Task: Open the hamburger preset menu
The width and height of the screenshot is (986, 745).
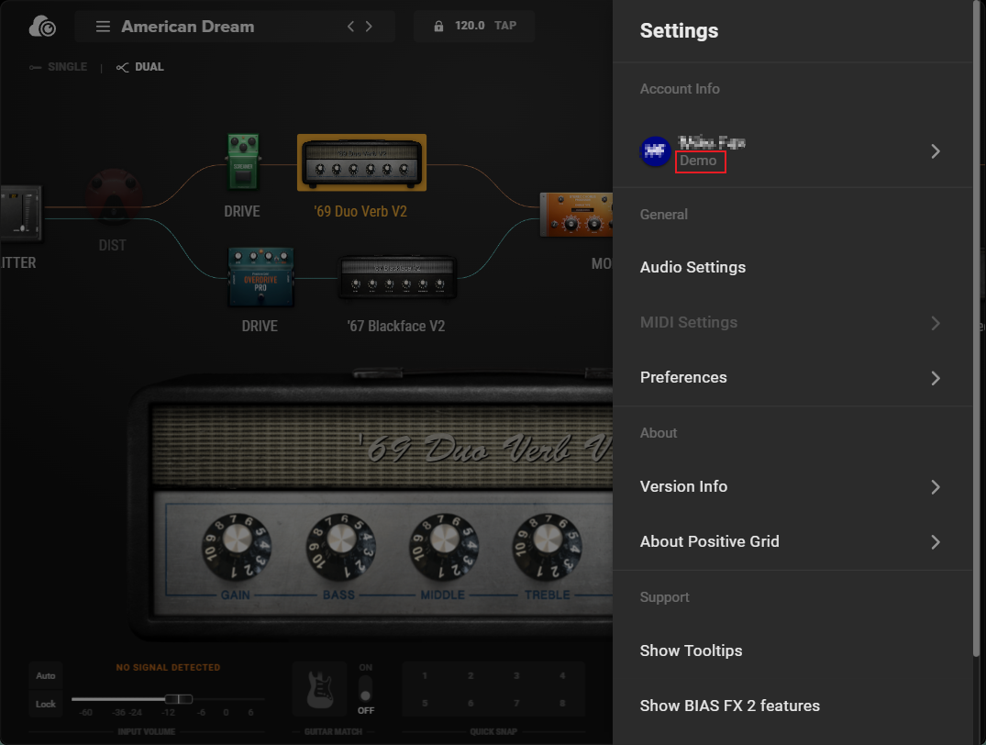Action: 103,27
